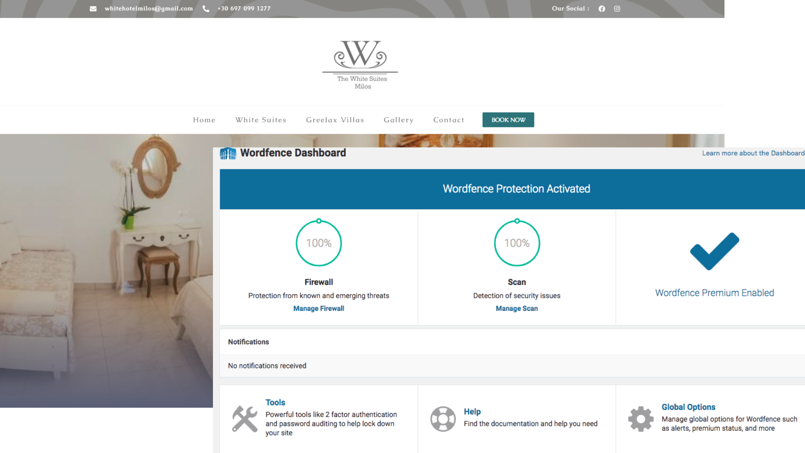Click the Global Options gear icon

[x=641, y=419]
